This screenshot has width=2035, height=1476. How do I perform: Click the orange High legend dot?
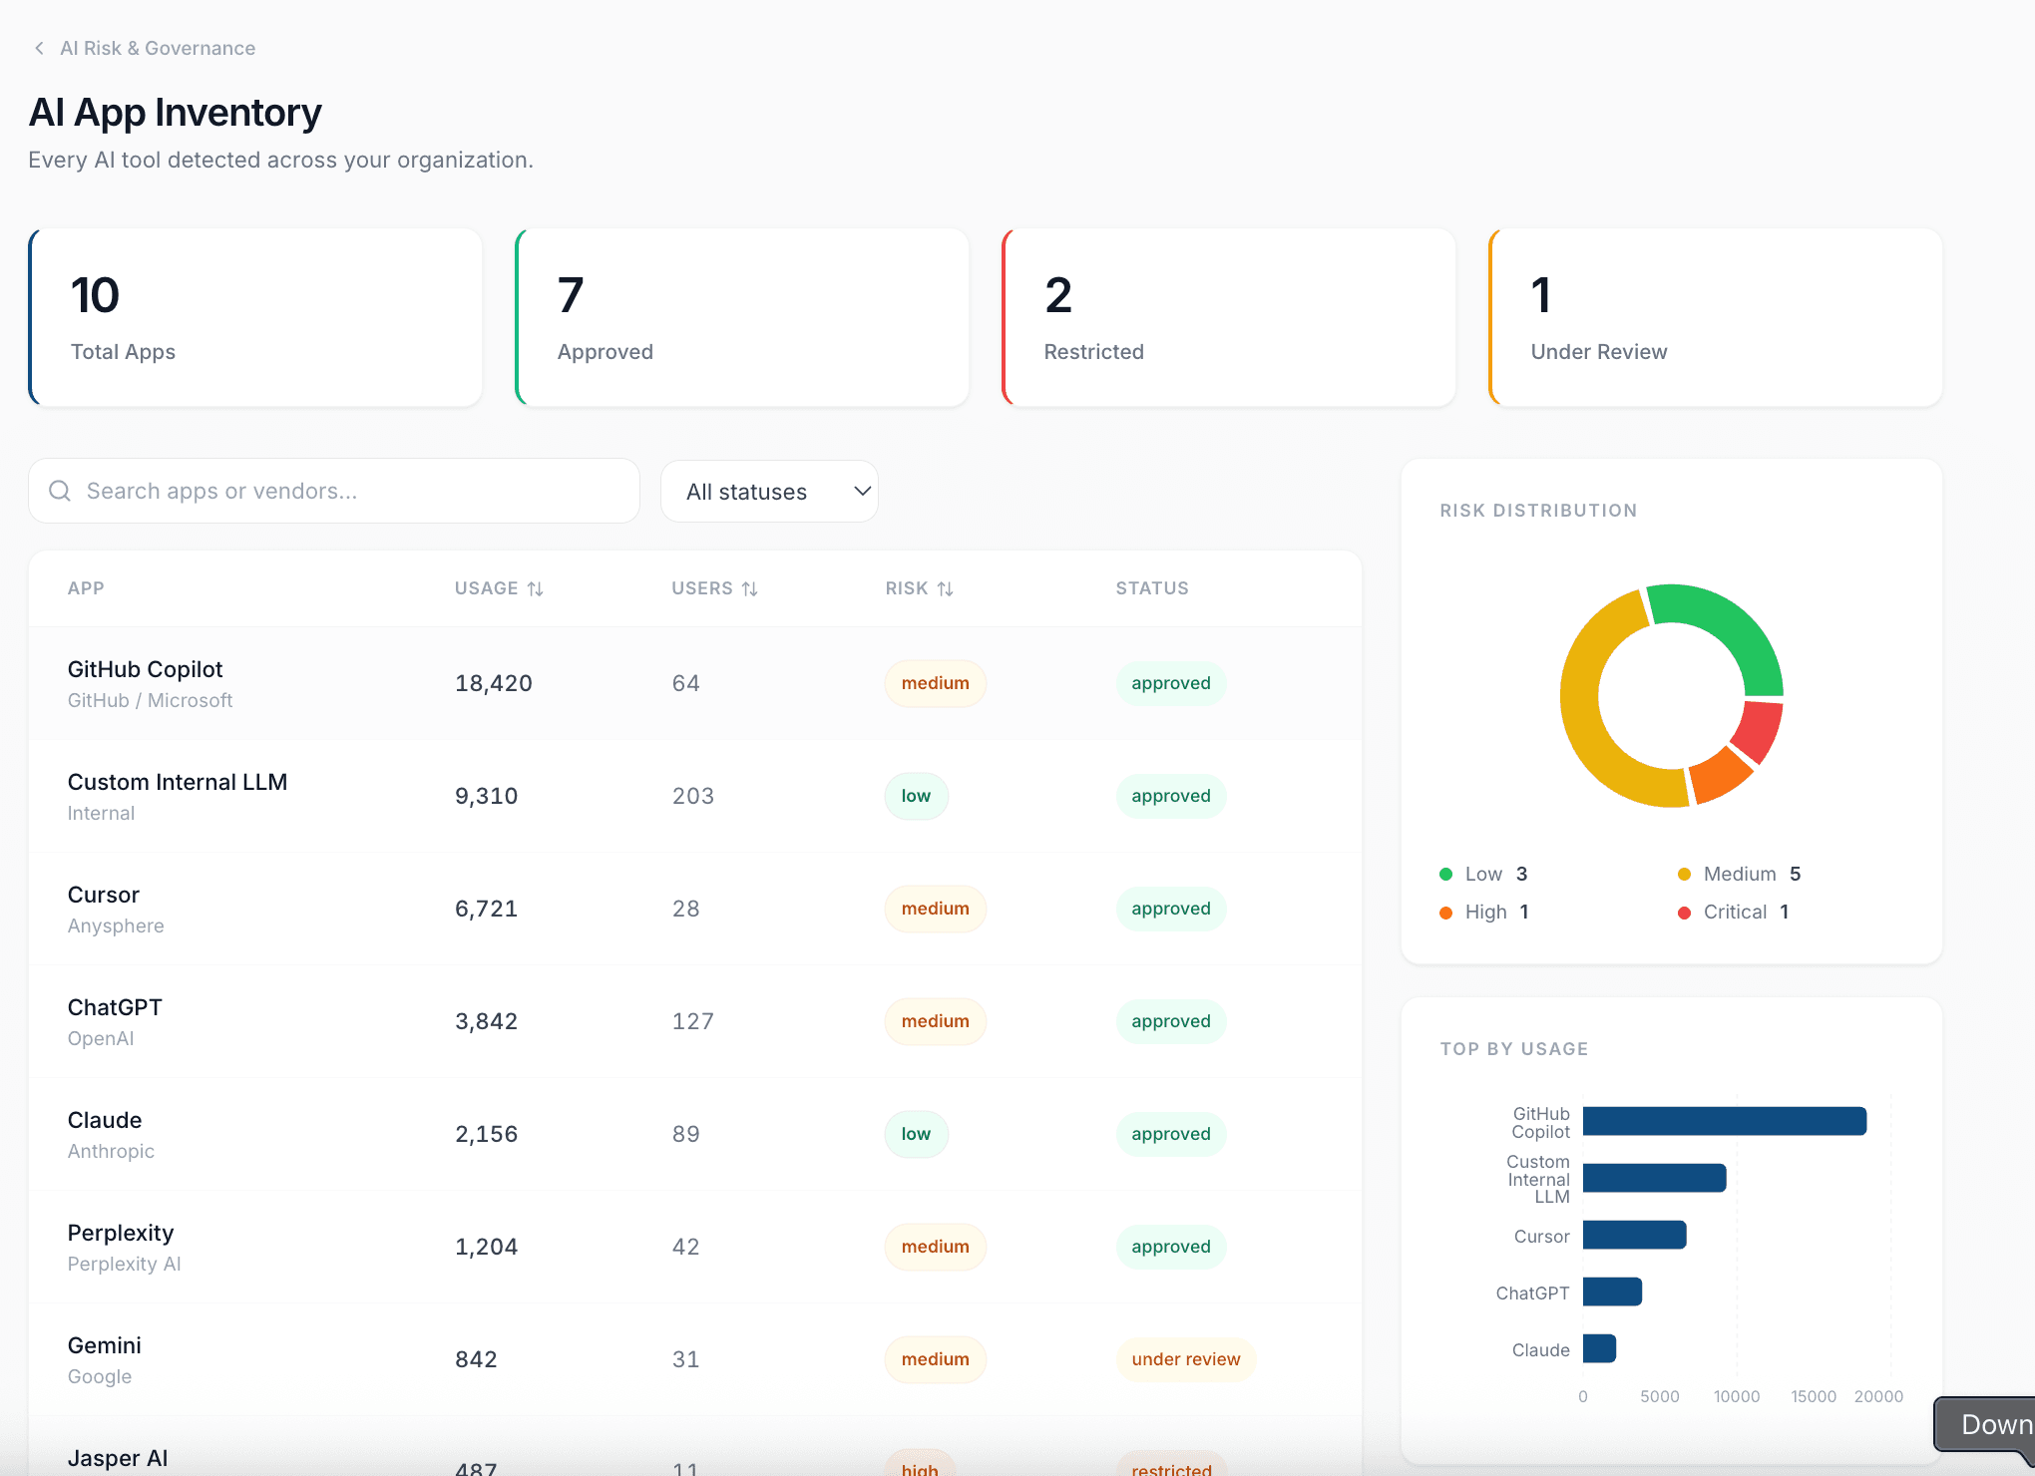tap(1444, 912)
